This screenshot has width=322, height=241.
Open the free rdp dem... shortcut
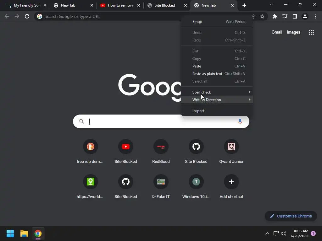[x=90, y=152]
